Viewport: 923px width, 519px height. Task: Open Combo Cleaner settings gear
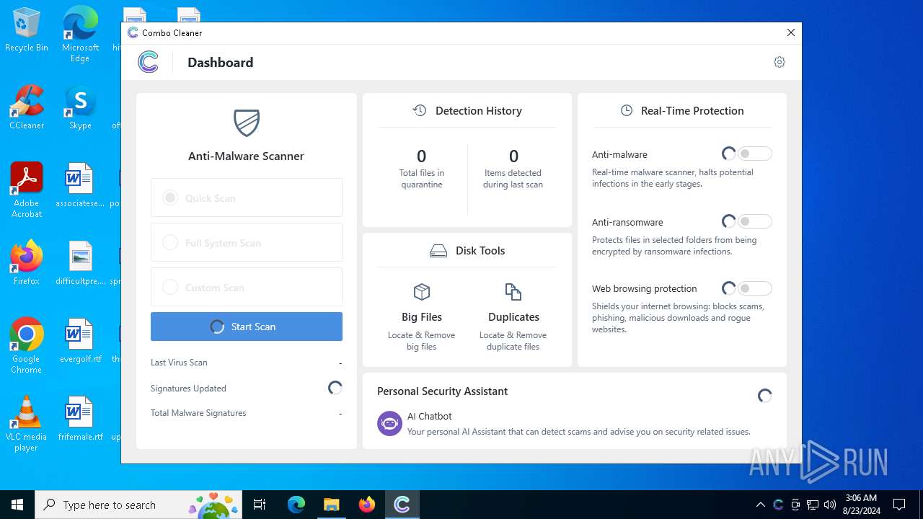click(780, 62)
